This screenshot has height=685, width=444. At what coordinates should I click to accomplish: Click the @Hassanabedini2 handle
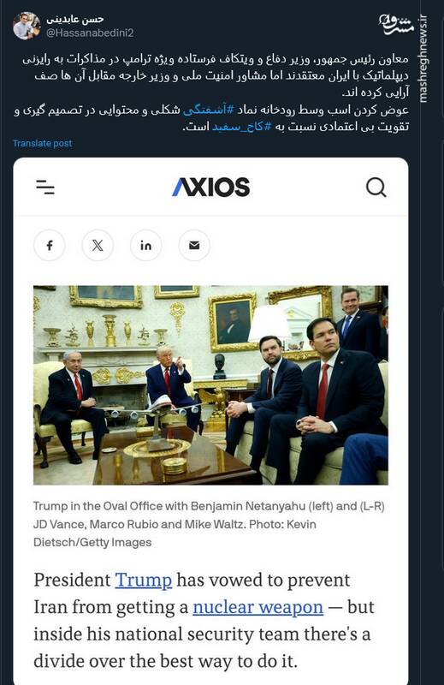[x=90, y=33]
